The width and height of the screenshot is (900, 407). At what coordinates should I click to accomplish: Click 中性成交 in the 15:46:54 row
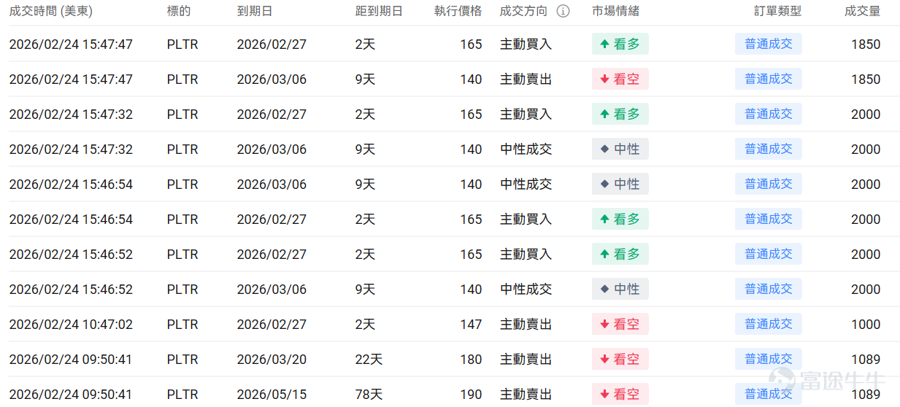(x=526, y=184)
